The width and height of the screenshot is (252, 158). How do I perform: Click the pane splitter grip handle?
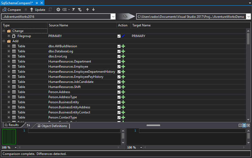click(153, 125)
